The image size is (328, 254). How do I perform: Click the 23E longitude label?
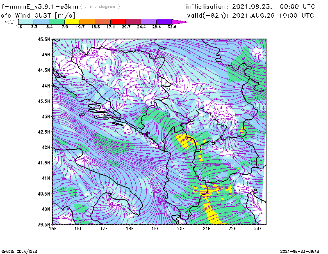258,229
